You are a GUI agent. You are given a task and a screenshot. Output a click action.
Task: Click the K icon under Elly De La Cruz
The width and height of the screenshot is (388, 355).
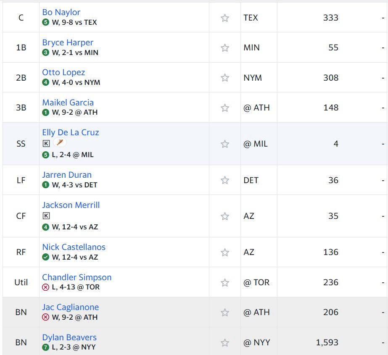(x=46, y=143)
